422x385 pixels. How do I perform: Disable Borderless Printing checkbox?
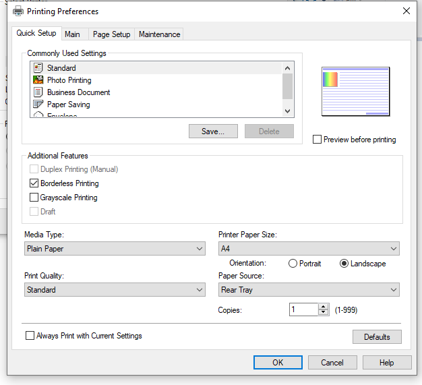[x=34, y=183]
